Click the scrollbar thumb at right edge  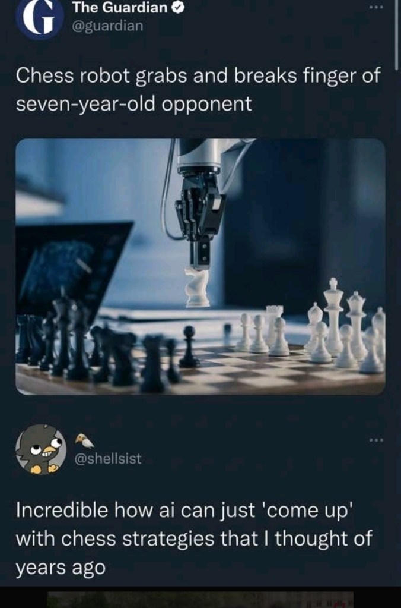[396, 35]
